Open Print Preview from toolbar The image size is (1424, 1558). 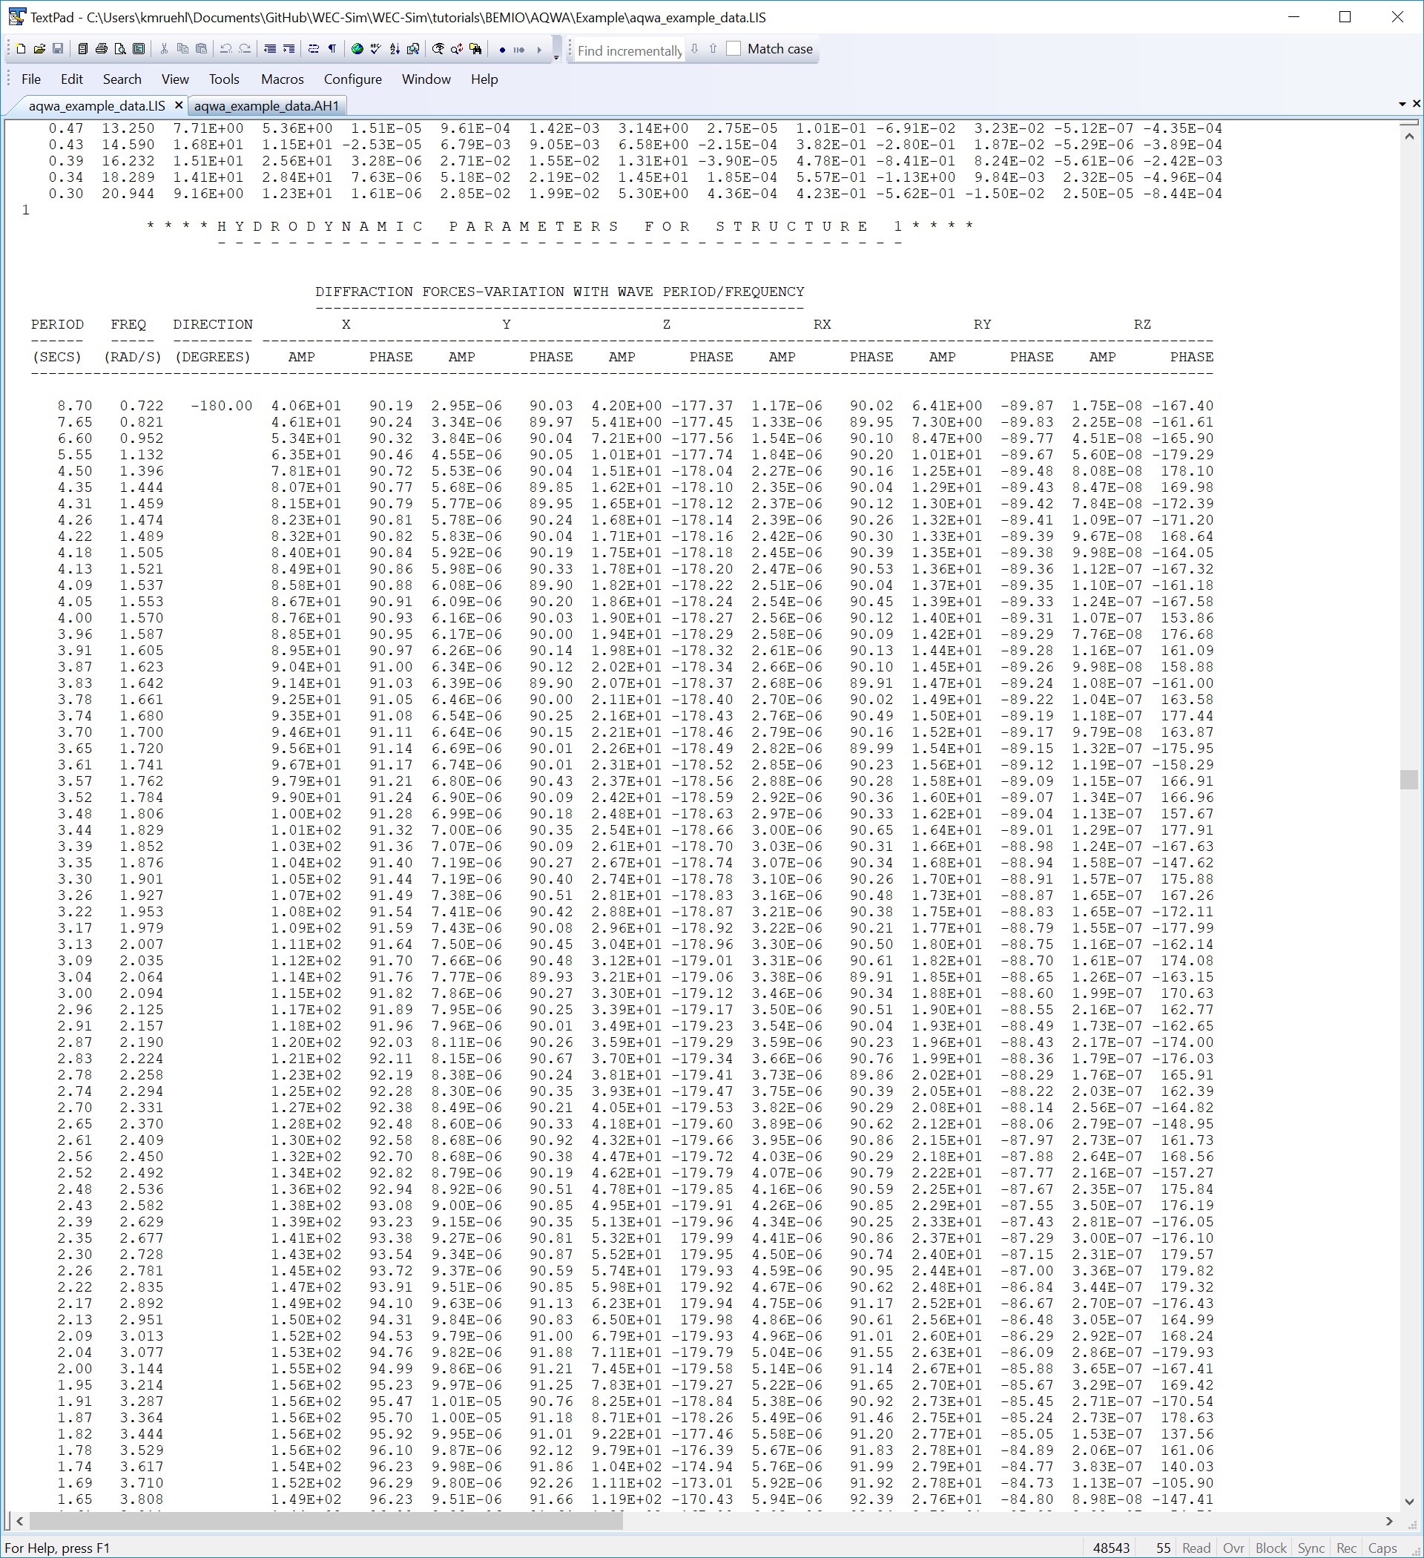[x=119, y=49]
